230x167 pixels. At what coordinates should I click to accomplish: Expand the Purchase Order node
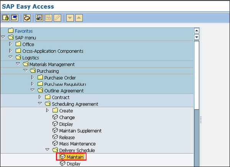point(32,77)
